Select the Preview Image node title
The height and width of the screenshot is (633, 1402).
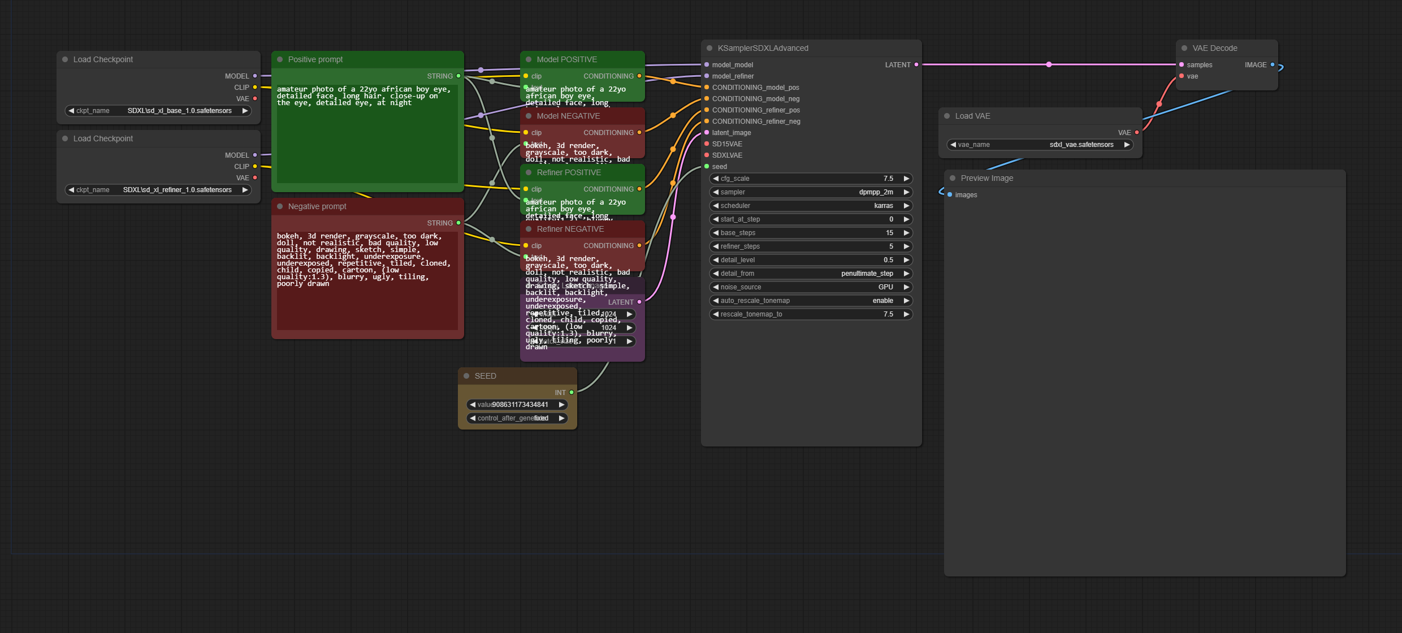987,178
